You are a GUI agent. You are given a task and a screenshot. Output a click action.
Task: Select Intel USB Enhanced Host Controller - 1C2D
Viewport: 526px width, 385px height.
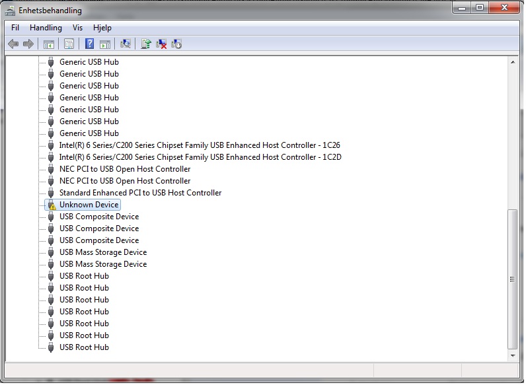(200, 157)
